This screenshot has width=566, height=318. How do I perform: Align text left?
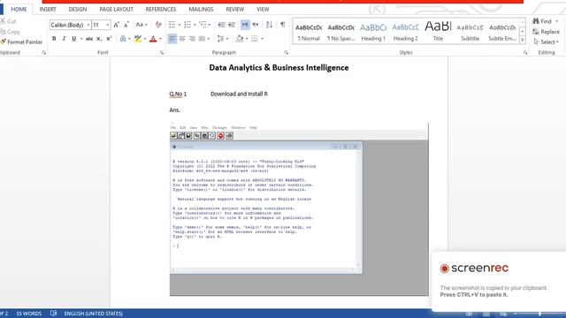[172, 39]
